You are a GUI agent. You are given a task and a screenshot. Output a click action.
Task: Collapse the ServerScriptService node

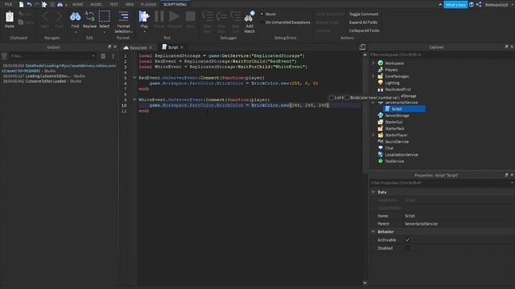click(373, 103)
